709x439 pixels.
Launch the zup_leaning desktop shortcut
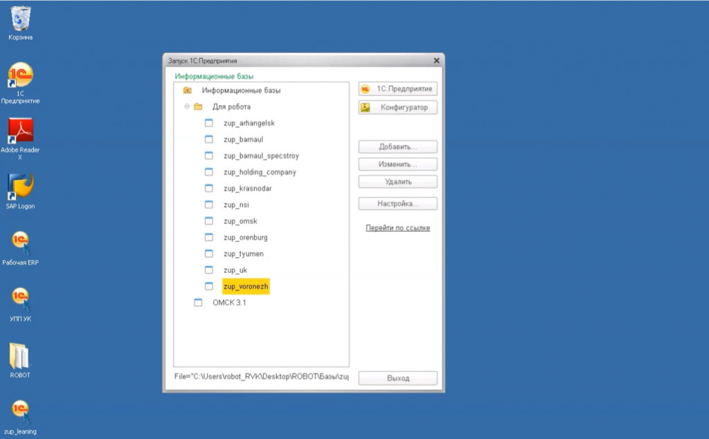pyautogui.click(x=20, y=417)
